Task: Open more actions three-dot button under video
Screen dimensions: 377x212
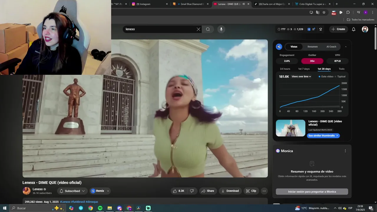Action: (264, 191)
